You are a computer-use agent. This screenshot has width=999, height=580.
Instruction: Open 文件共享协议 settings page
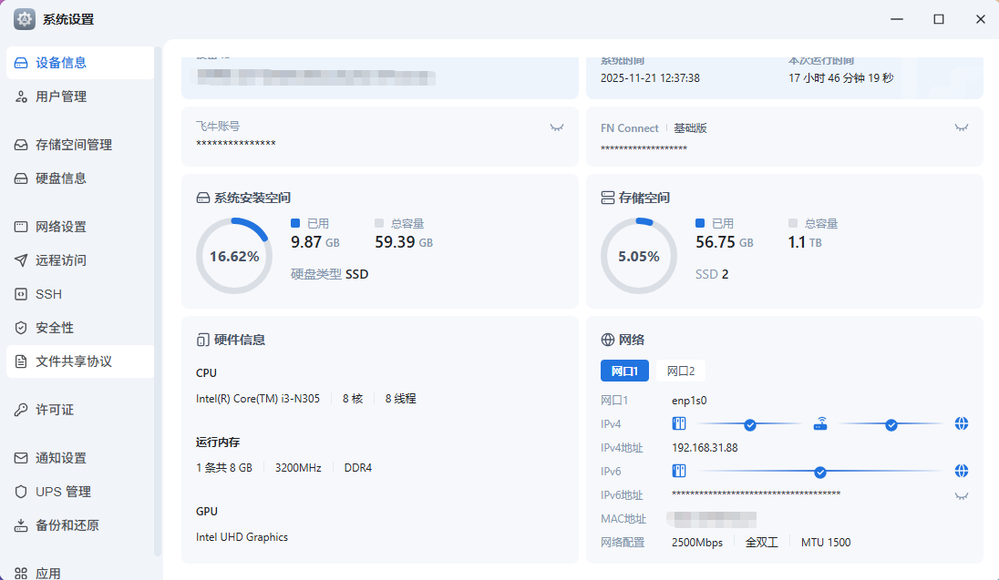74,361
